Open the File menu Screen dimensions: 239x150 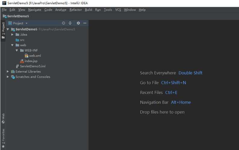coord(4,10)
